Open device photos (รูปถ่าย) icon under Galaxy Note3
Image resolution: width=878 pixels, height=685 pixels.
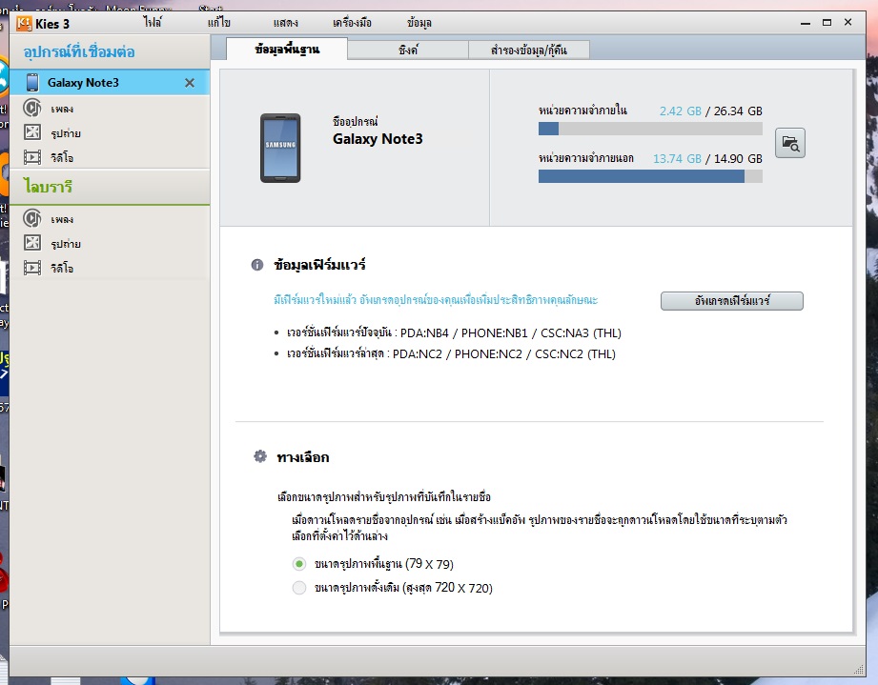click(x=32, y=132)
